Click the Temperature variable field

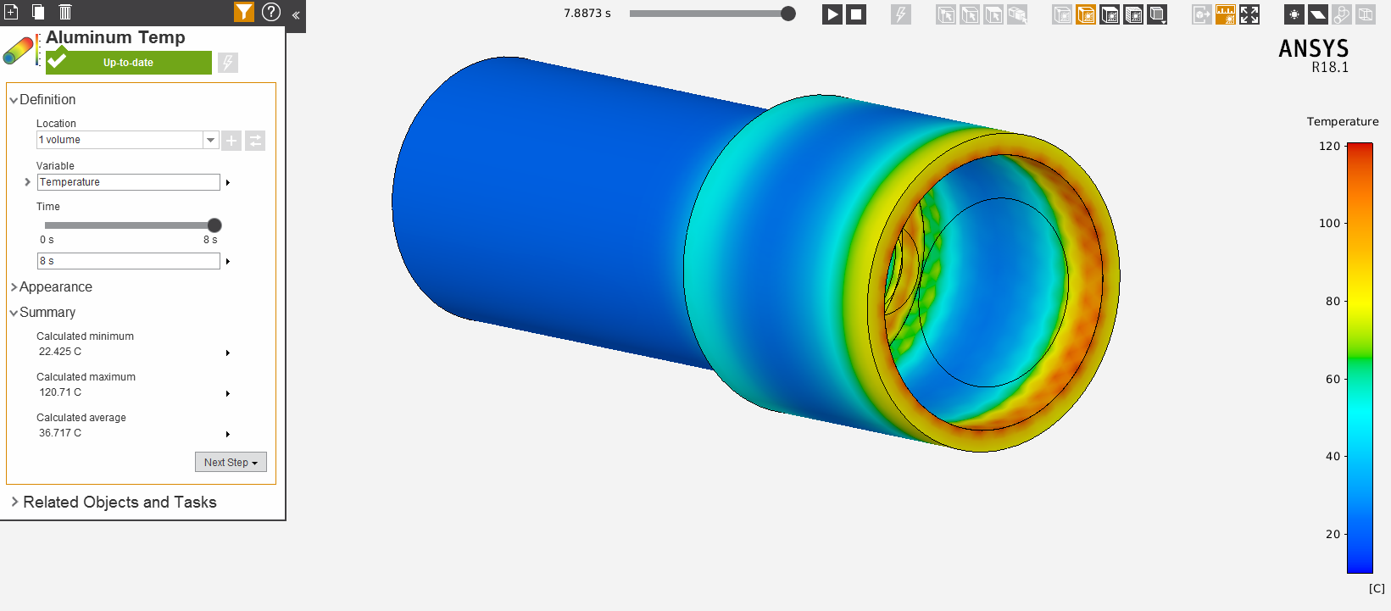tap(129, 182)
